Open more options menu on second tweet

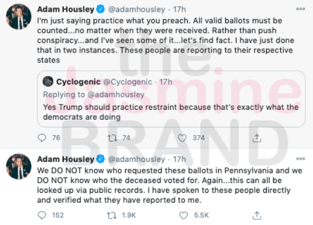[x=301, y=159]
